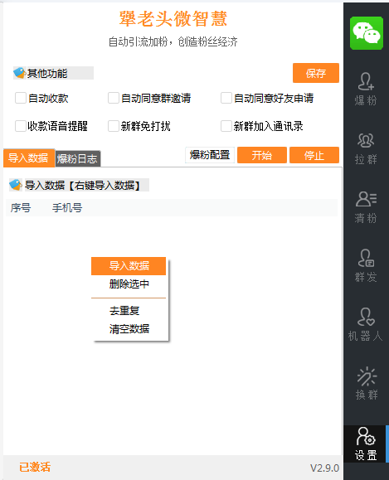The height and width of the screenshot is (480, 389).
Task: Click the 开始 button
Action: pos(262,155)
